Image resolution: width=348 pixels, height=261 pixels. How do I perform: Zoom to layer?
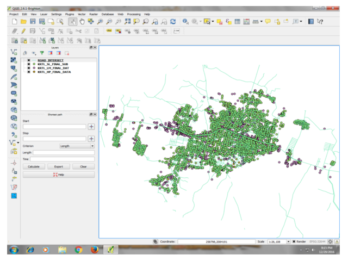tap(146, 22)
